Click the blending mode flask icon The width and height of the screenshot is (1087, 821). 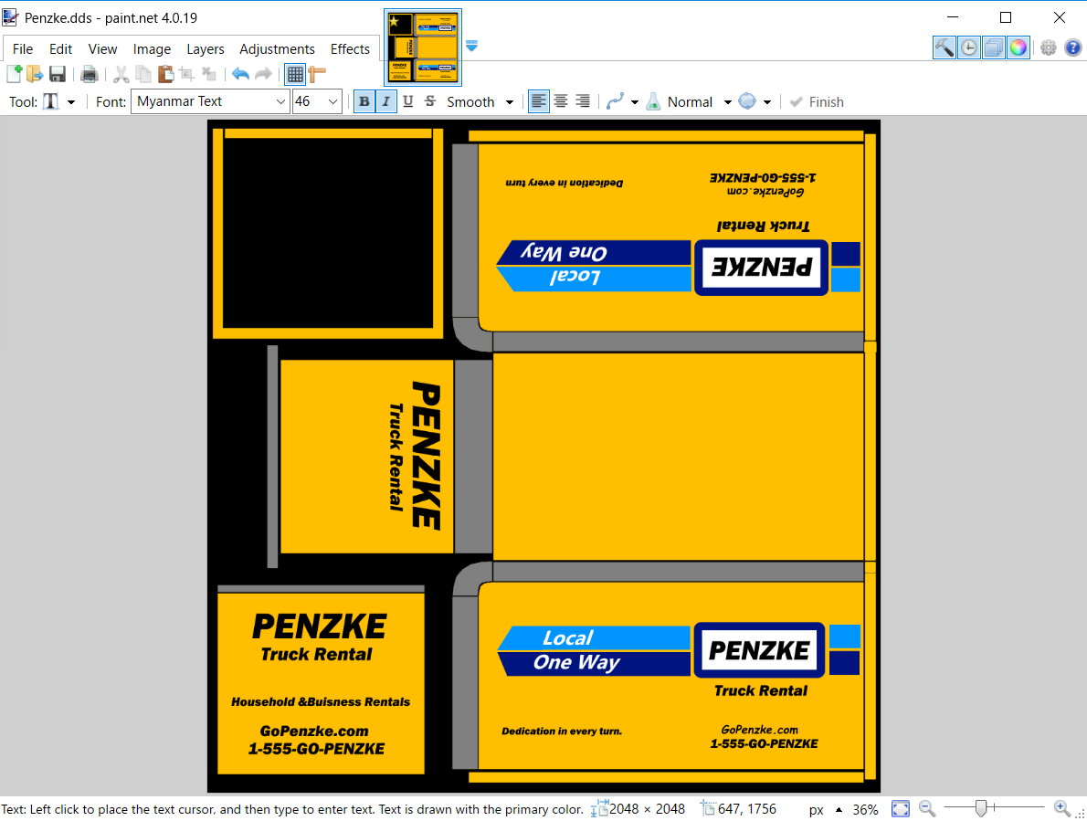(653, 102)
